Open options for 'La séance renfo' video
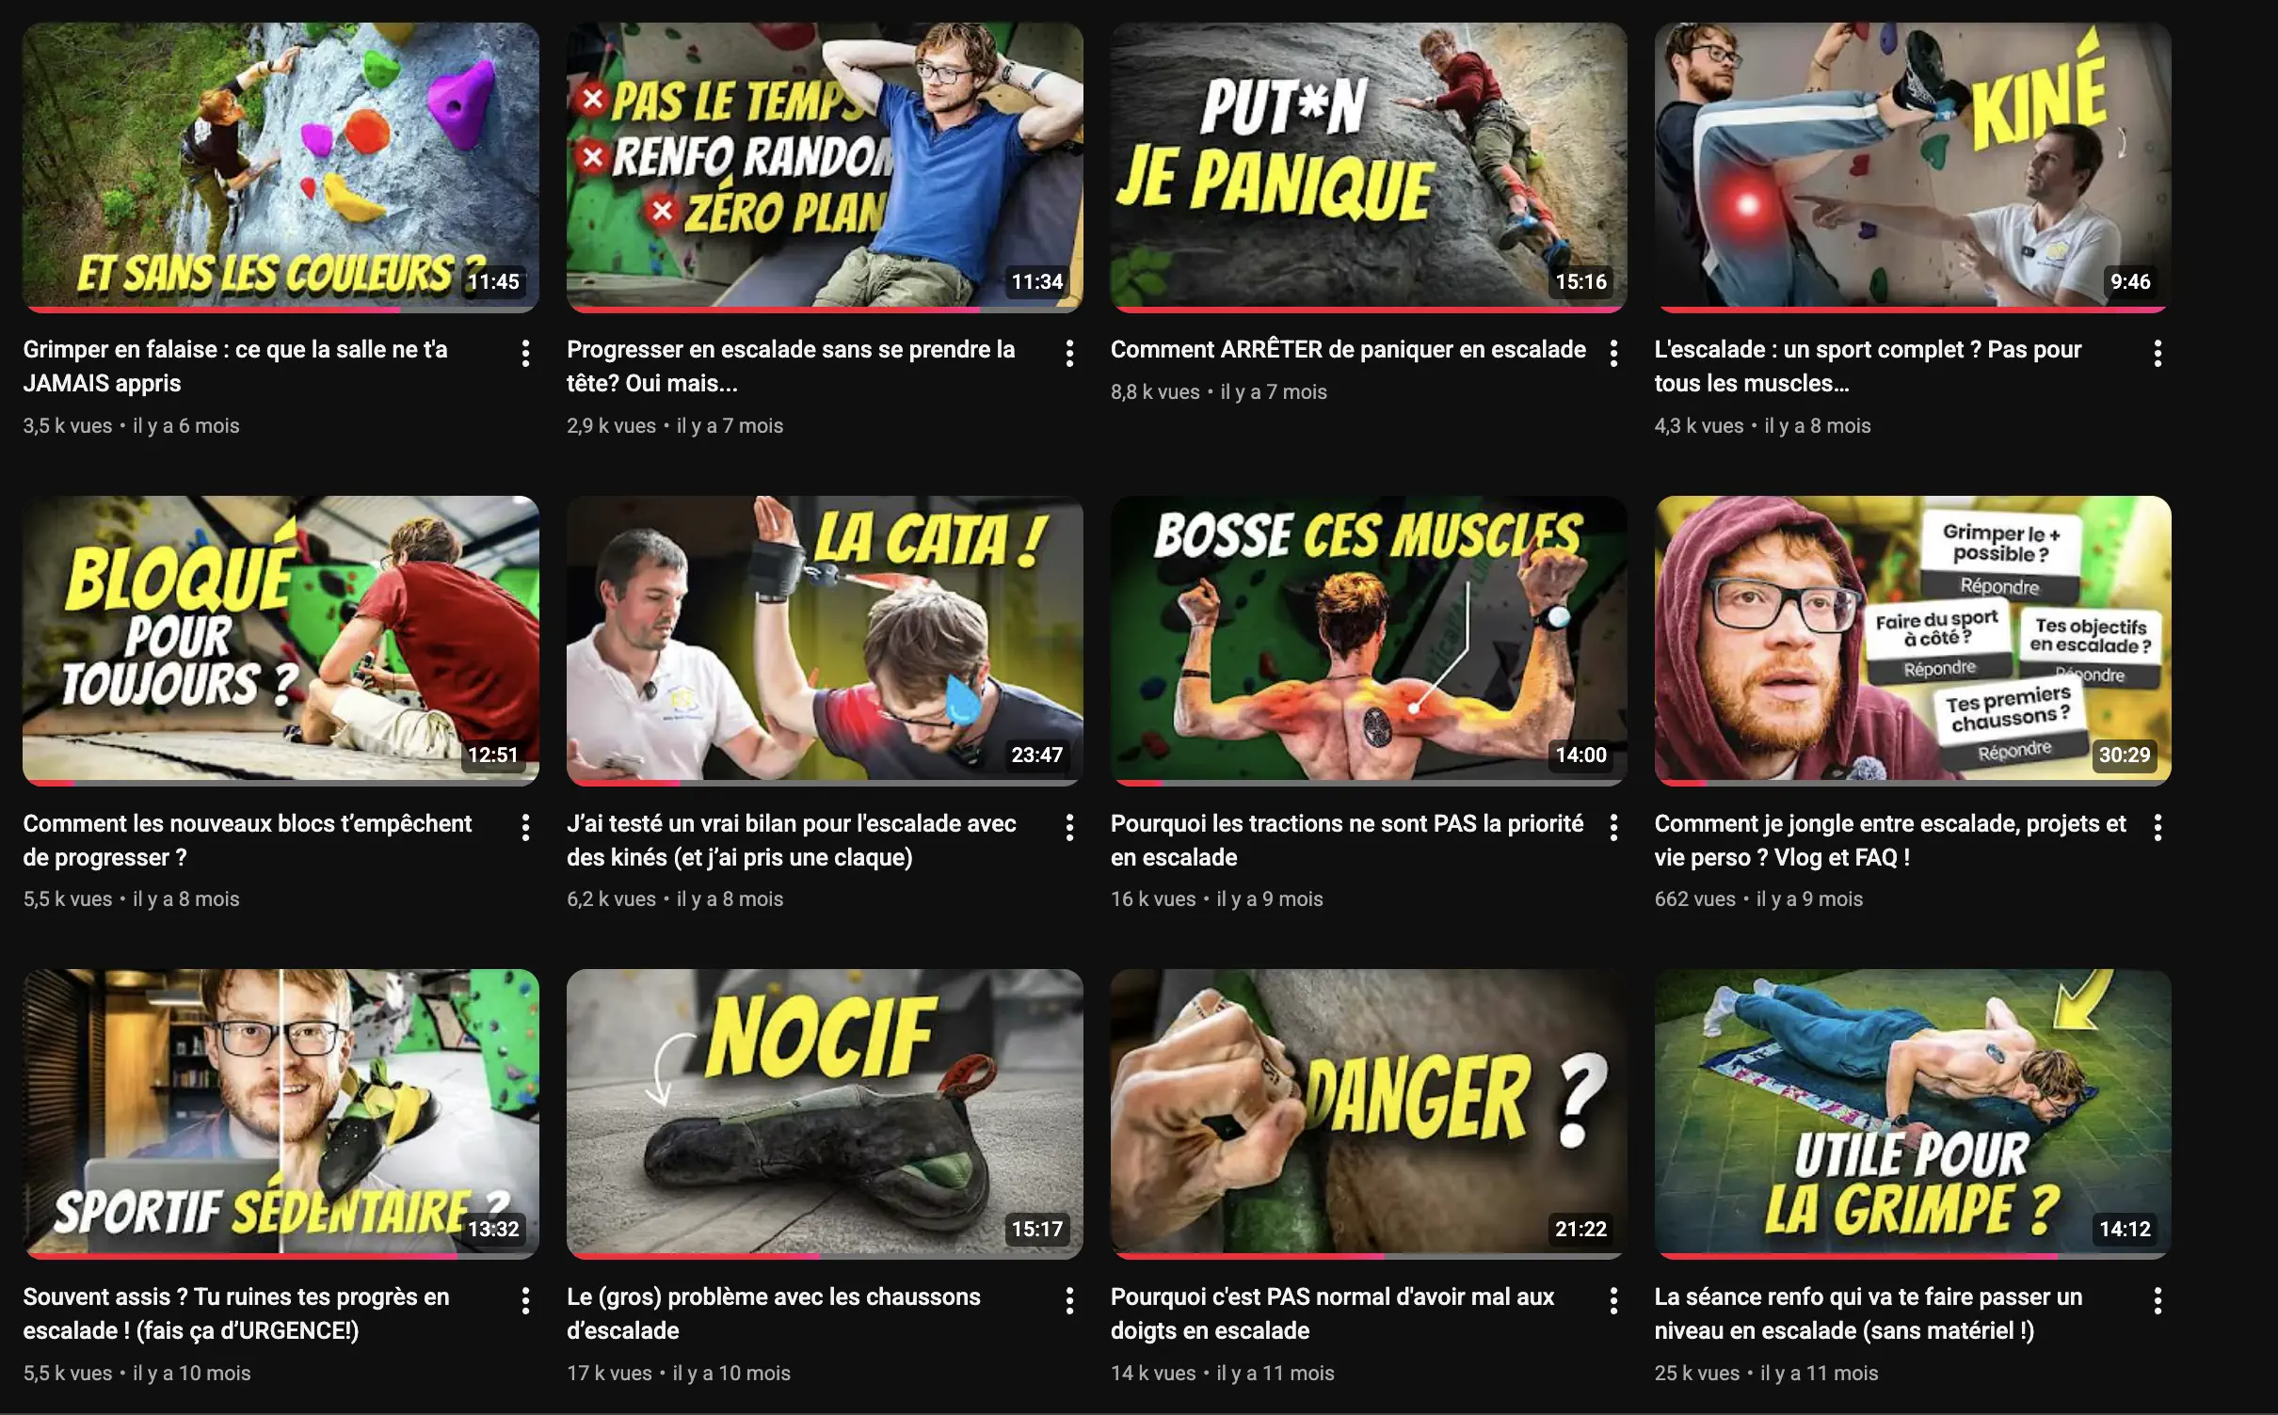The height and width of the screenshot is (1415, 2278). pos(2158,1301)
